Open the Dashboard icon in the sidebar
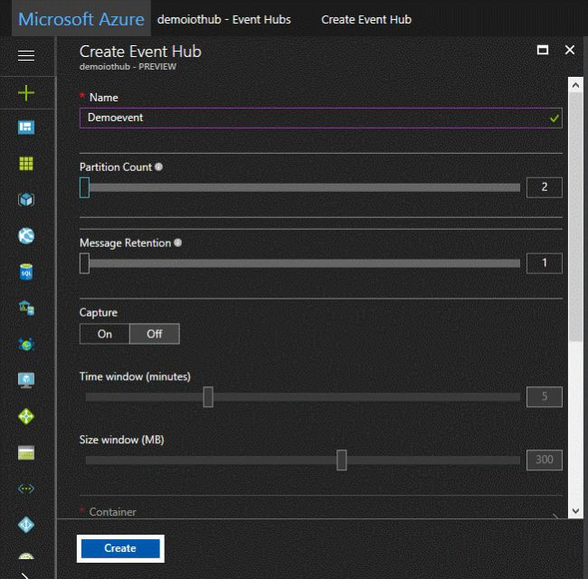Screen dimensions: 588x579 [x=26, y=128]
